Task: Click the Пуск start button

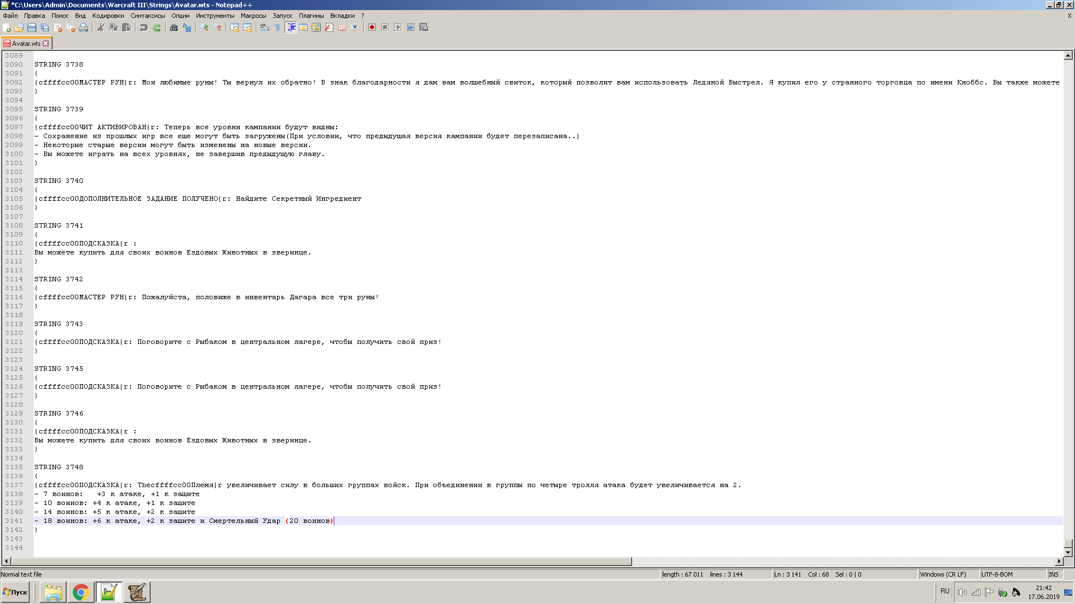Action: coord(16,592)
